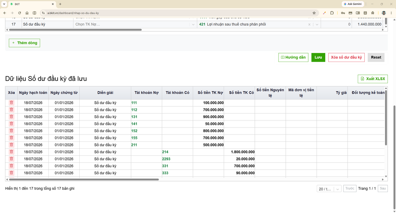Sort by the Ngày hạch toán column header
The image size is (396, 213).
point(33,93)
